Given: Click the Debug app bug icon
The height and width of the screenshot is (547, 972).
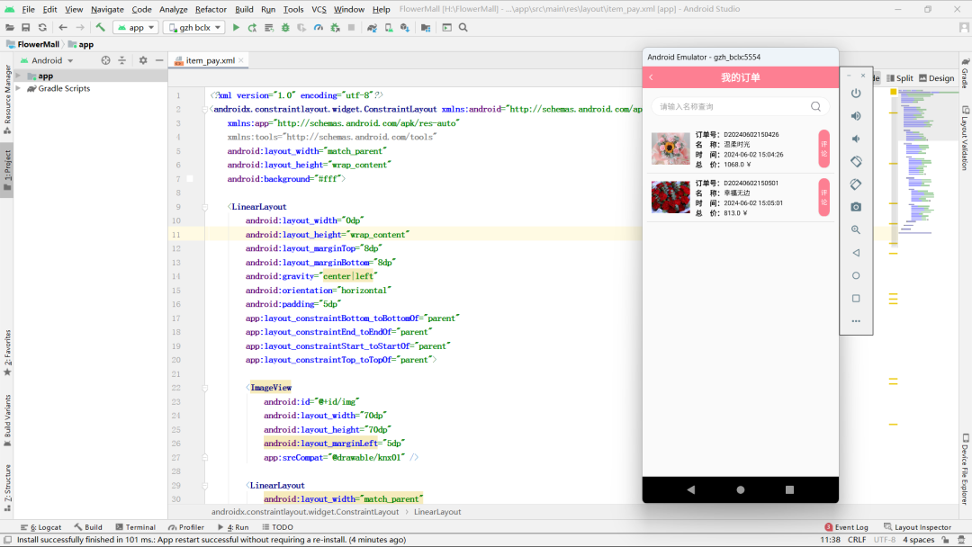Looking at the screenshot, I should [x=285, y=28].
